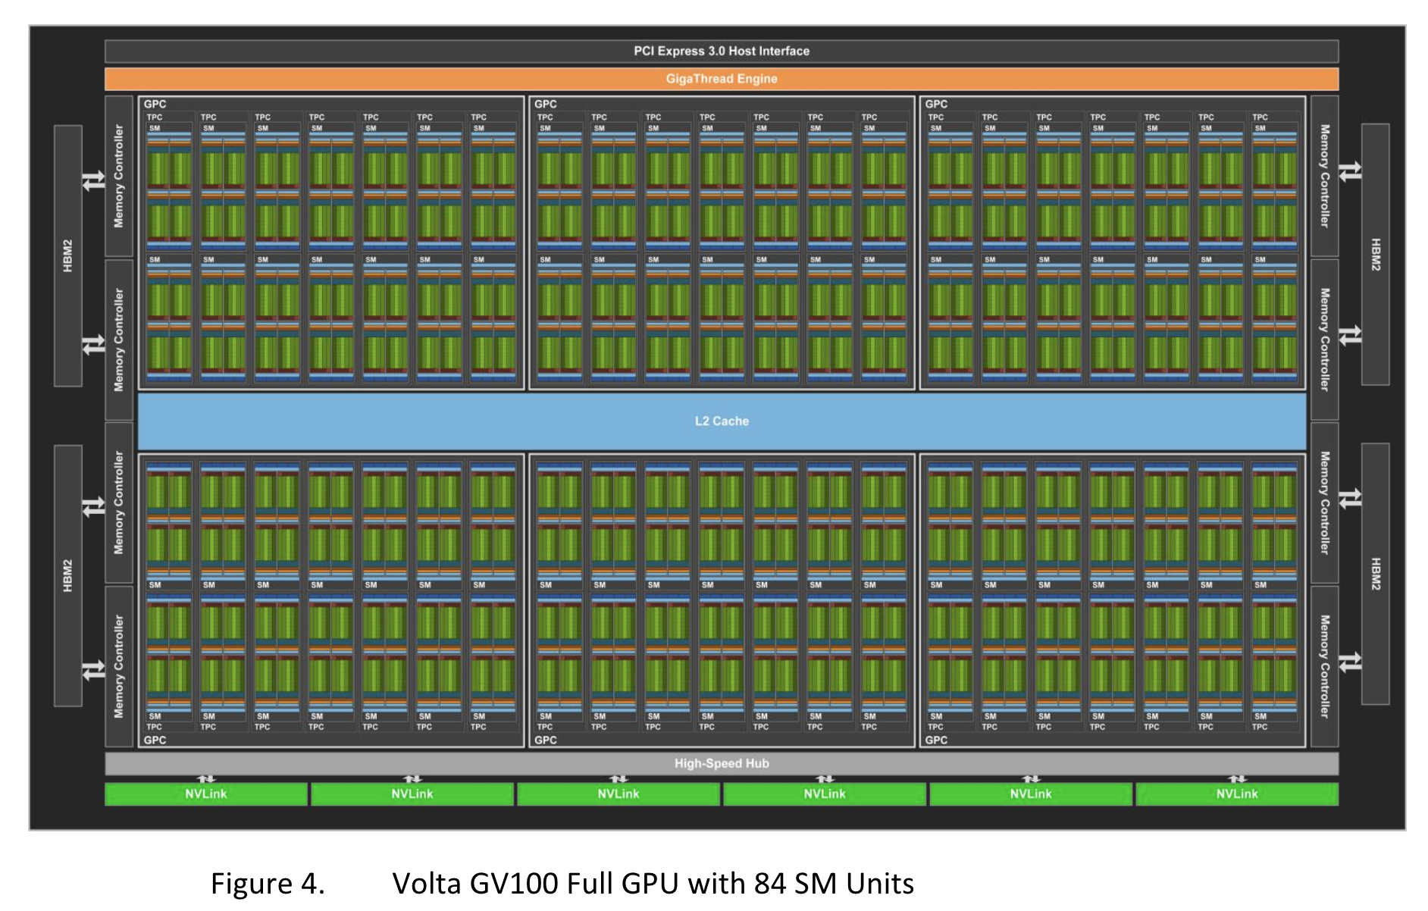Click the first SM label in the top-middle GPC
This screenshot has width=1428, height=911.
(545, 128)
